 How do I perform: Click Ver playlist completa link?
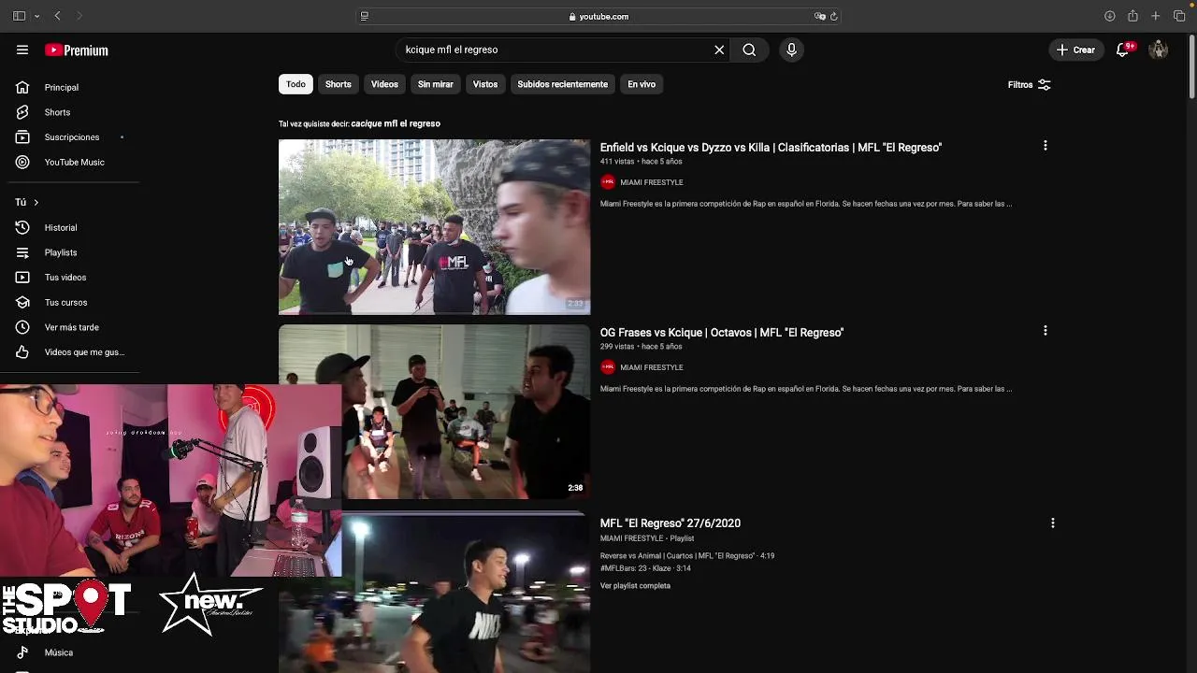(x=635, y=586)
